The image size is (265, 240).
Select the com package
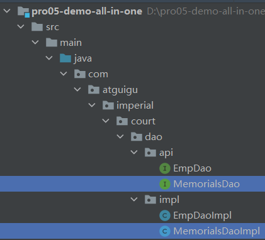[x=98, y=74]
